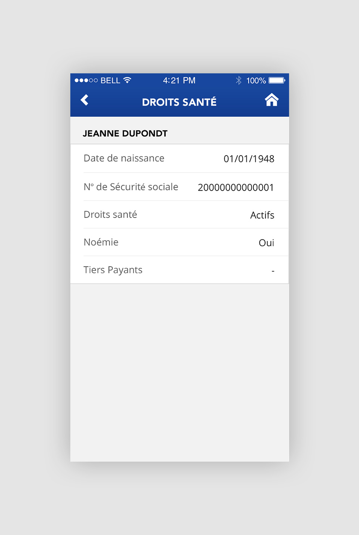This screenshot has height=535, width=359.
Task: Open the home screen icon
Action: click(272, 100)
